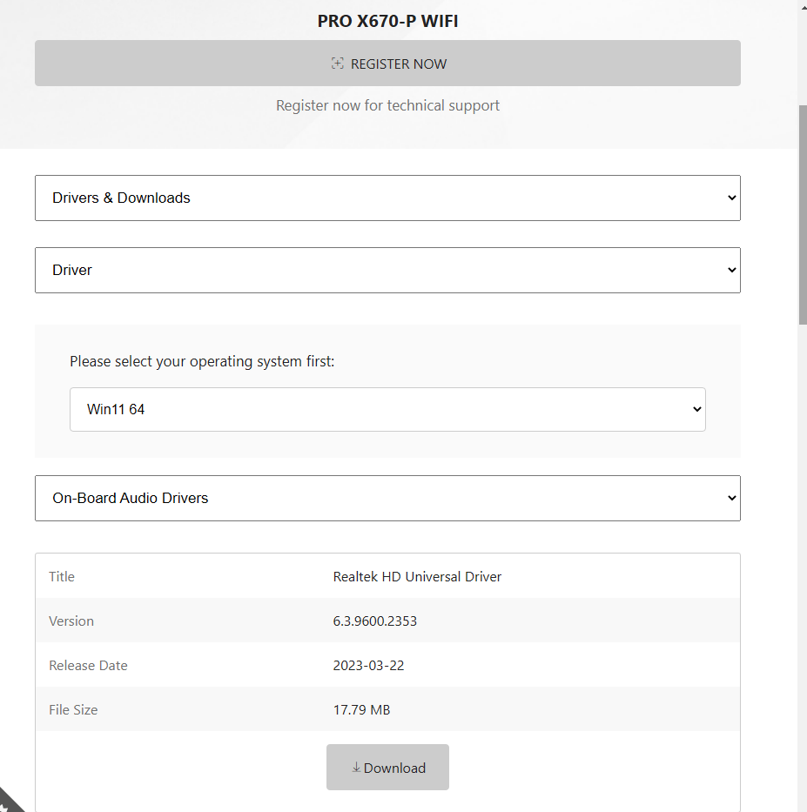Click the REGISTER NOW button

[x=387, y=64]
